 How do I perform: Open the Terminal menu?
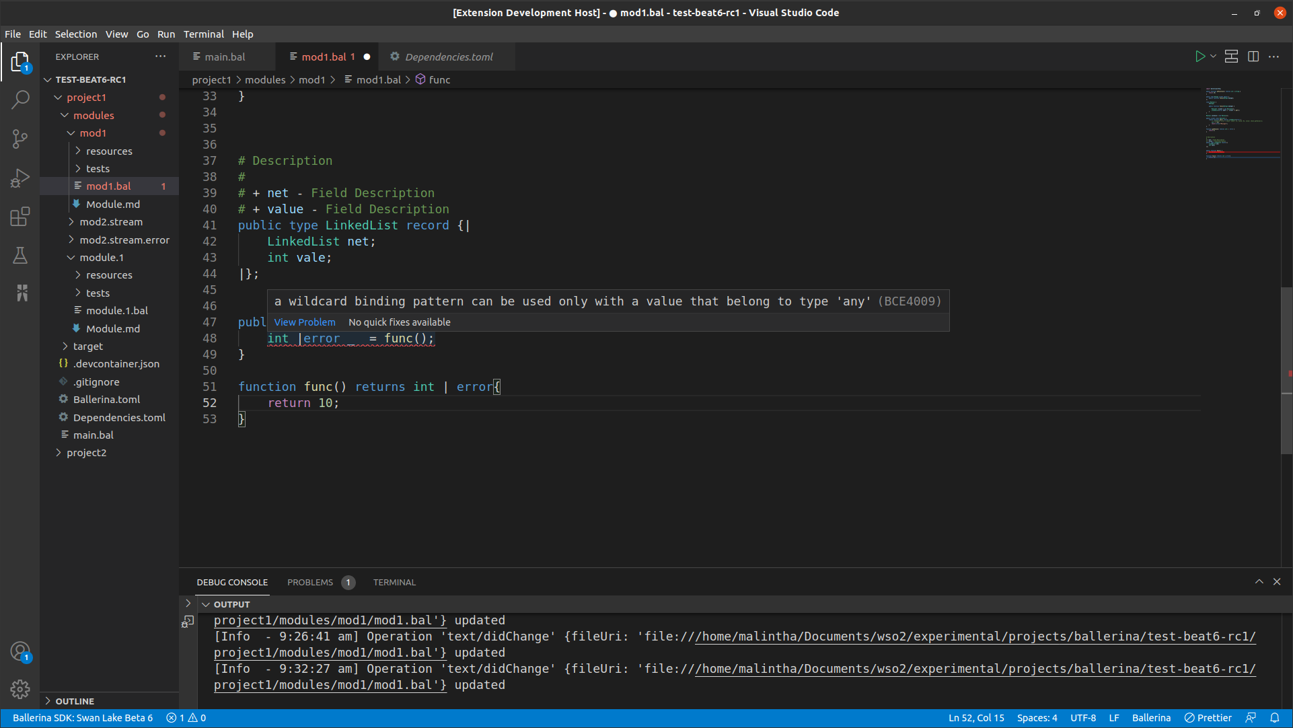203,34
